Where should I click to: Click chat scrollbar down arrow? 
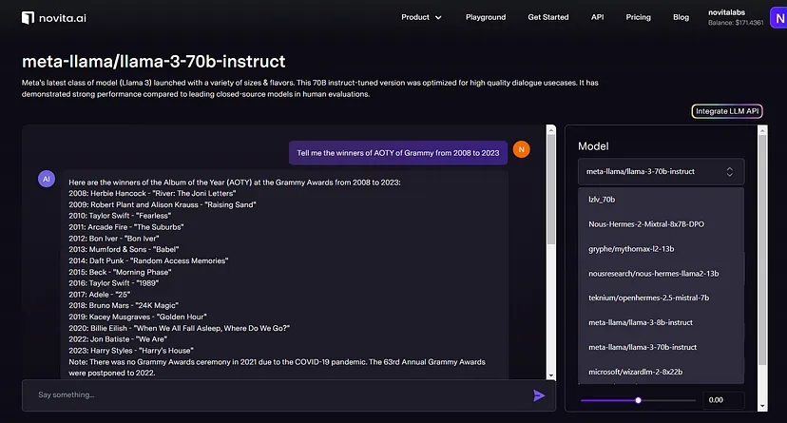tap(551, 375)
